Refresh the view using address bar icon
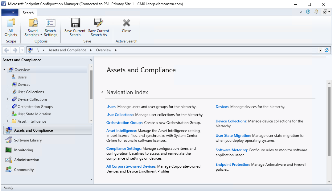The width and height of the screenshot is (333, 191). [327, 50]
